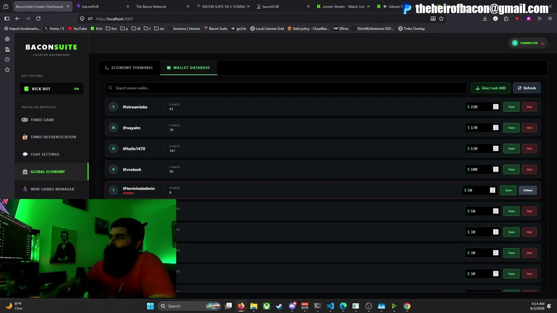Expand the 'no' bookmarks folder

click(159, 29)
